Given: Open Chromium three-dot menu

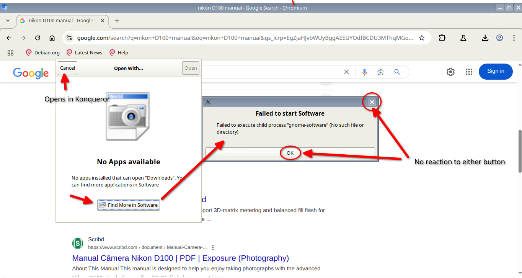Looking at the screenshot, I should (514, 38).
